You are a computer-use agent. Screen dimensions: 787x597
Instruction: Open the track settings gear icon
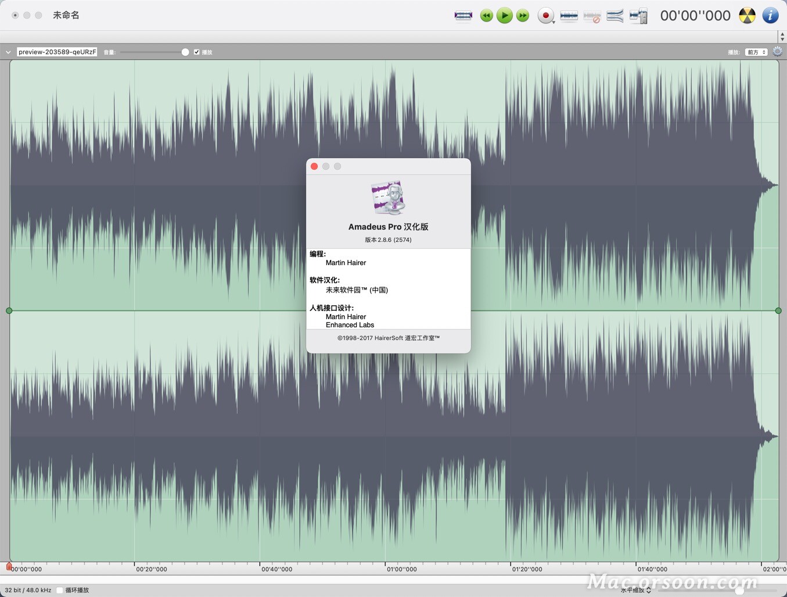[777, 52]
